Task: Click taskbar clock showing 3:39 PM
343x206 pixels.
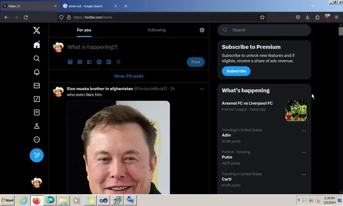Action: coord(329,200)
